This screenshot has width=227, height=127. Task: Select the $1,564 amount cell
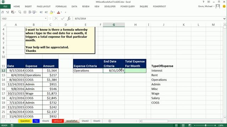pyautogui.click(x=50, y=71)
